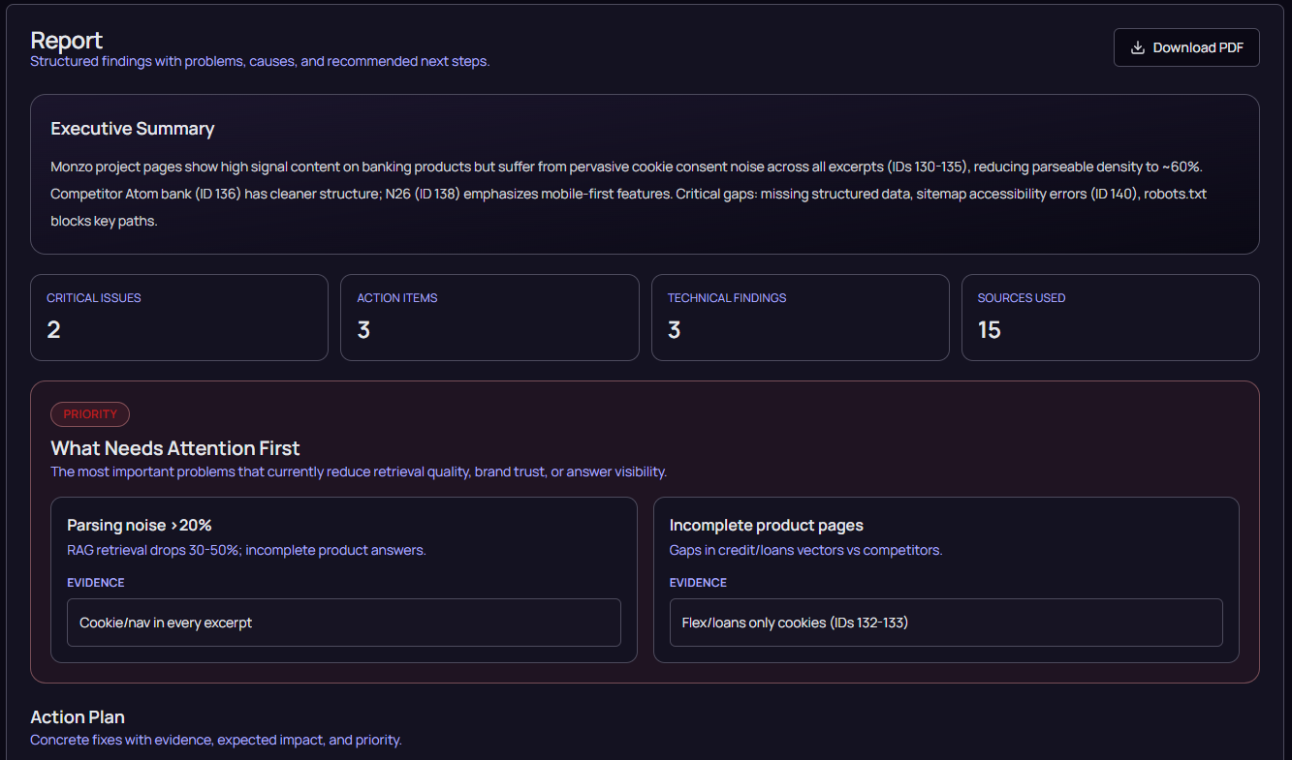Screen dimensions: 1292x760
Task: Click the Incomplete product pages card title
Action: (766, 525)
